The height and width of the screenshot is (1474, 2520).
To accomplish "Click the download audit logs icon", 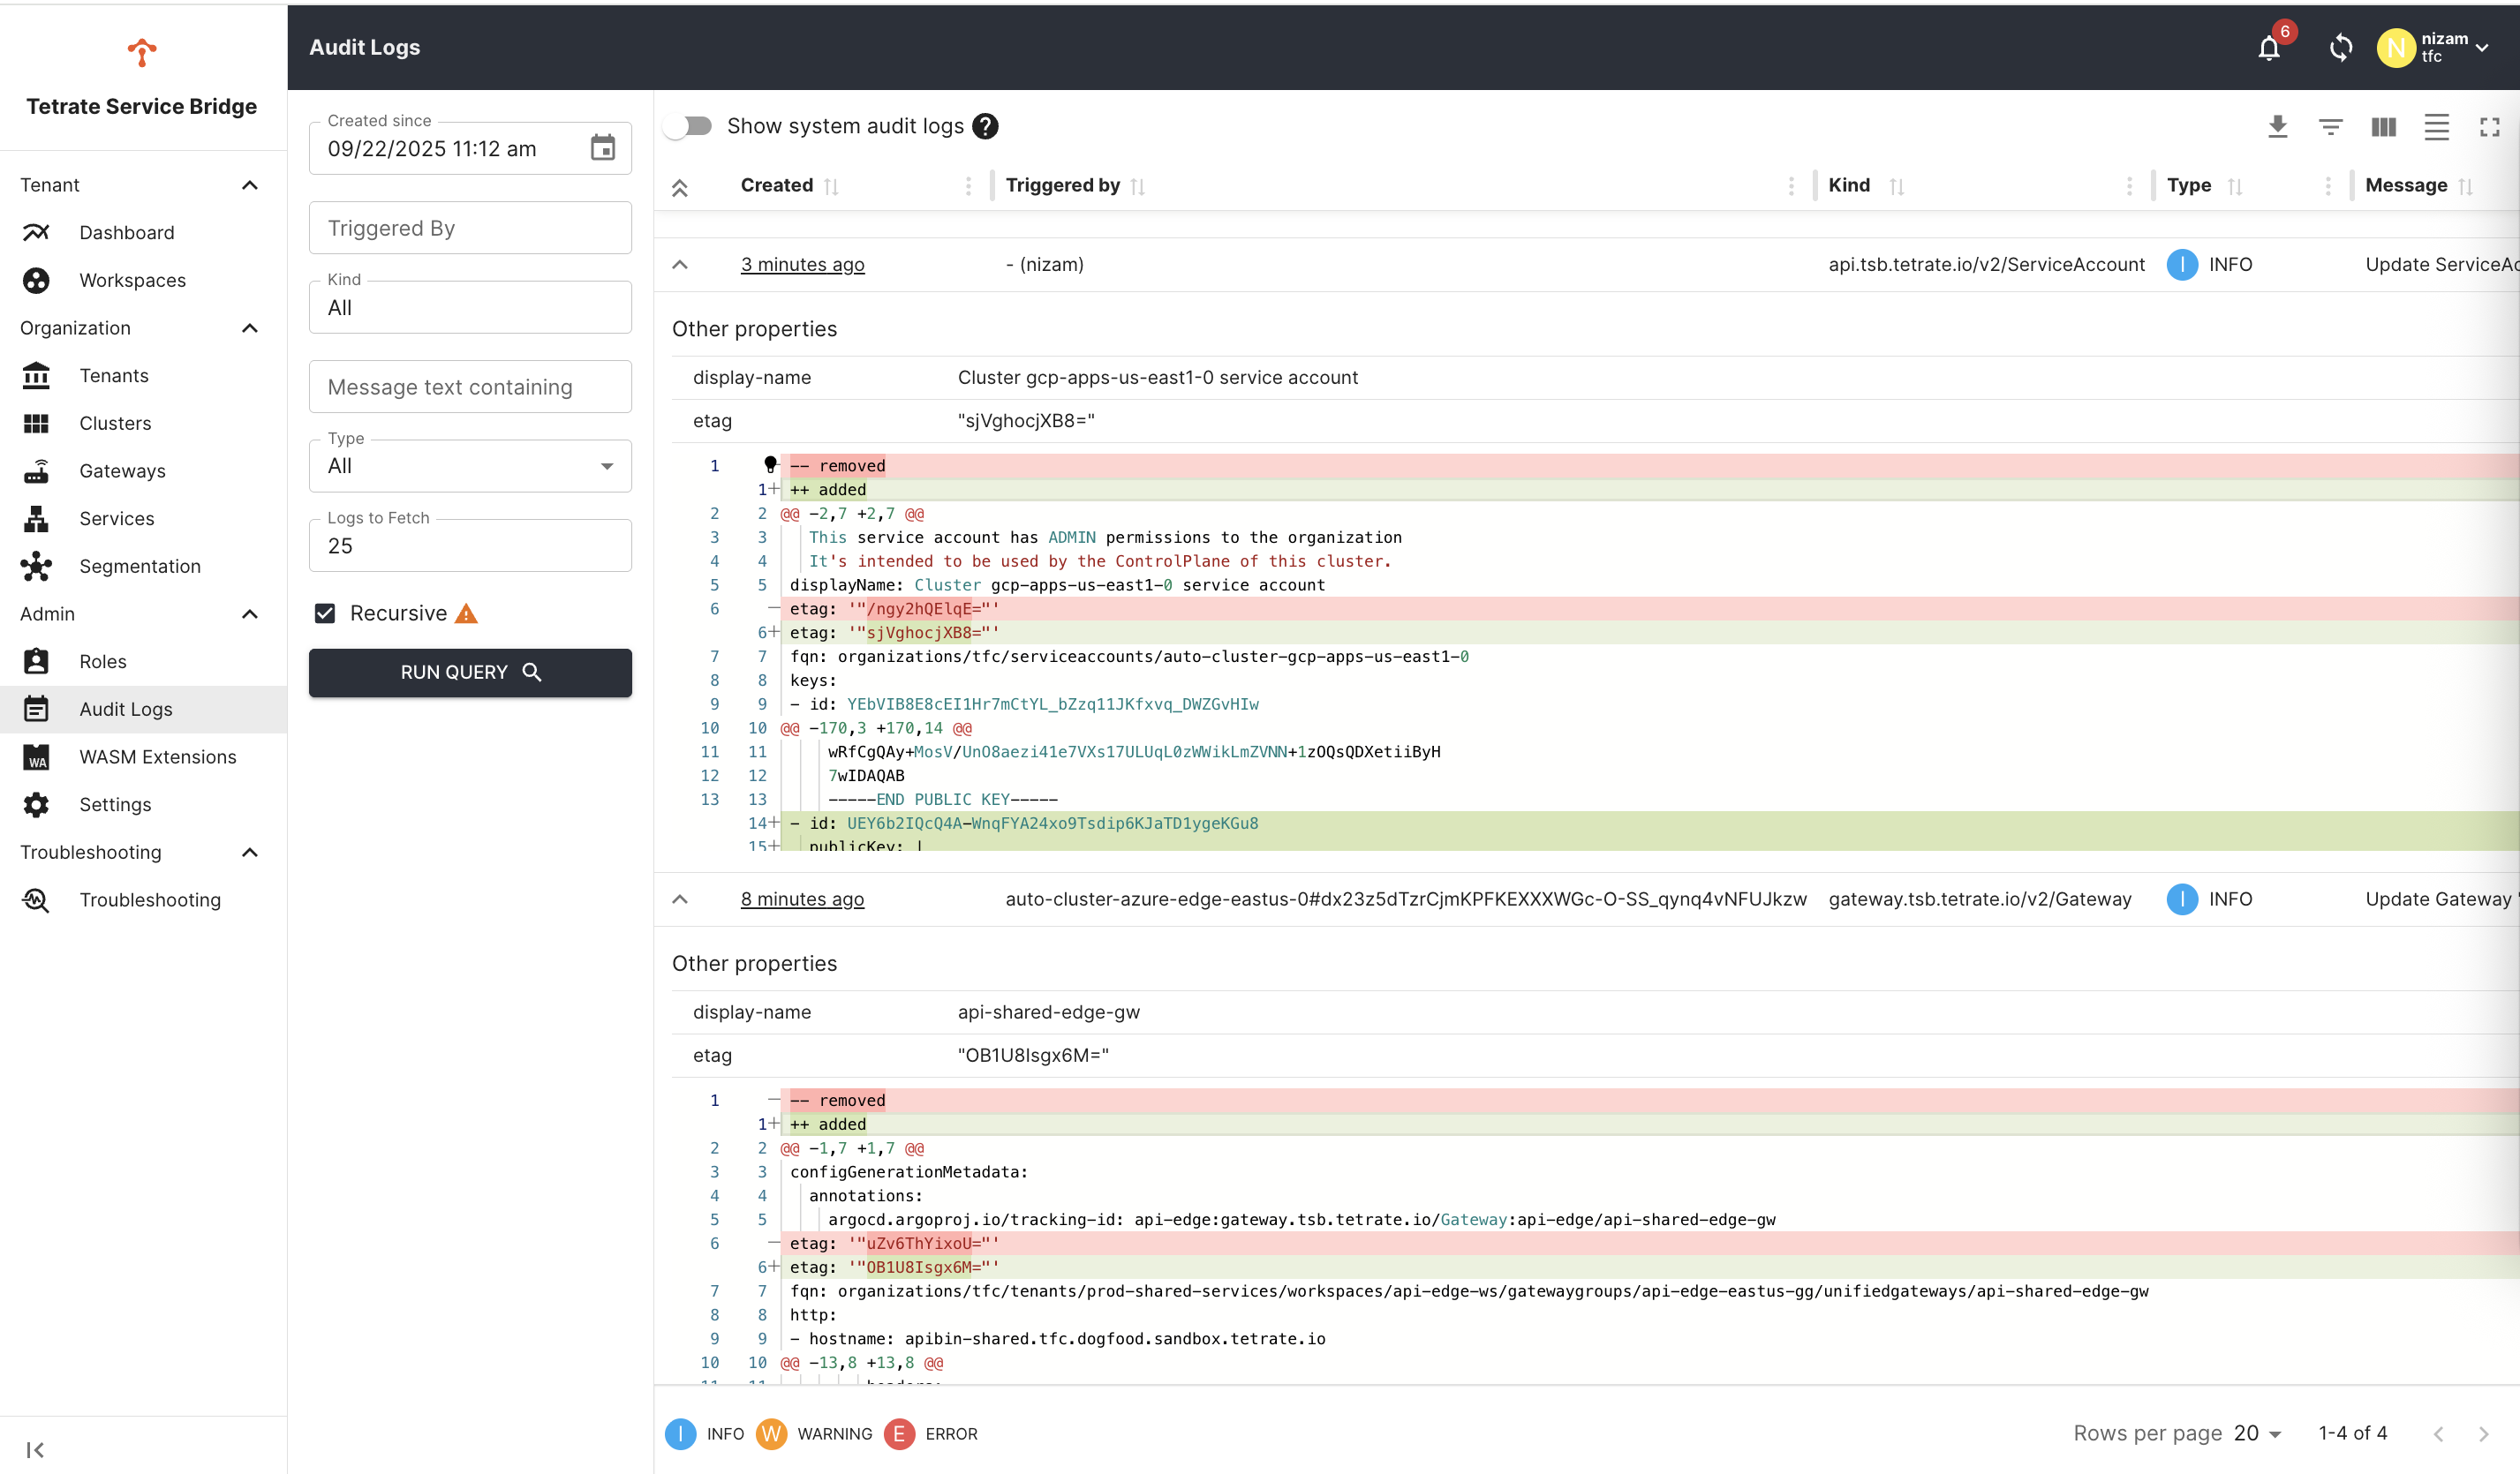I will [x=2277, y=127].
